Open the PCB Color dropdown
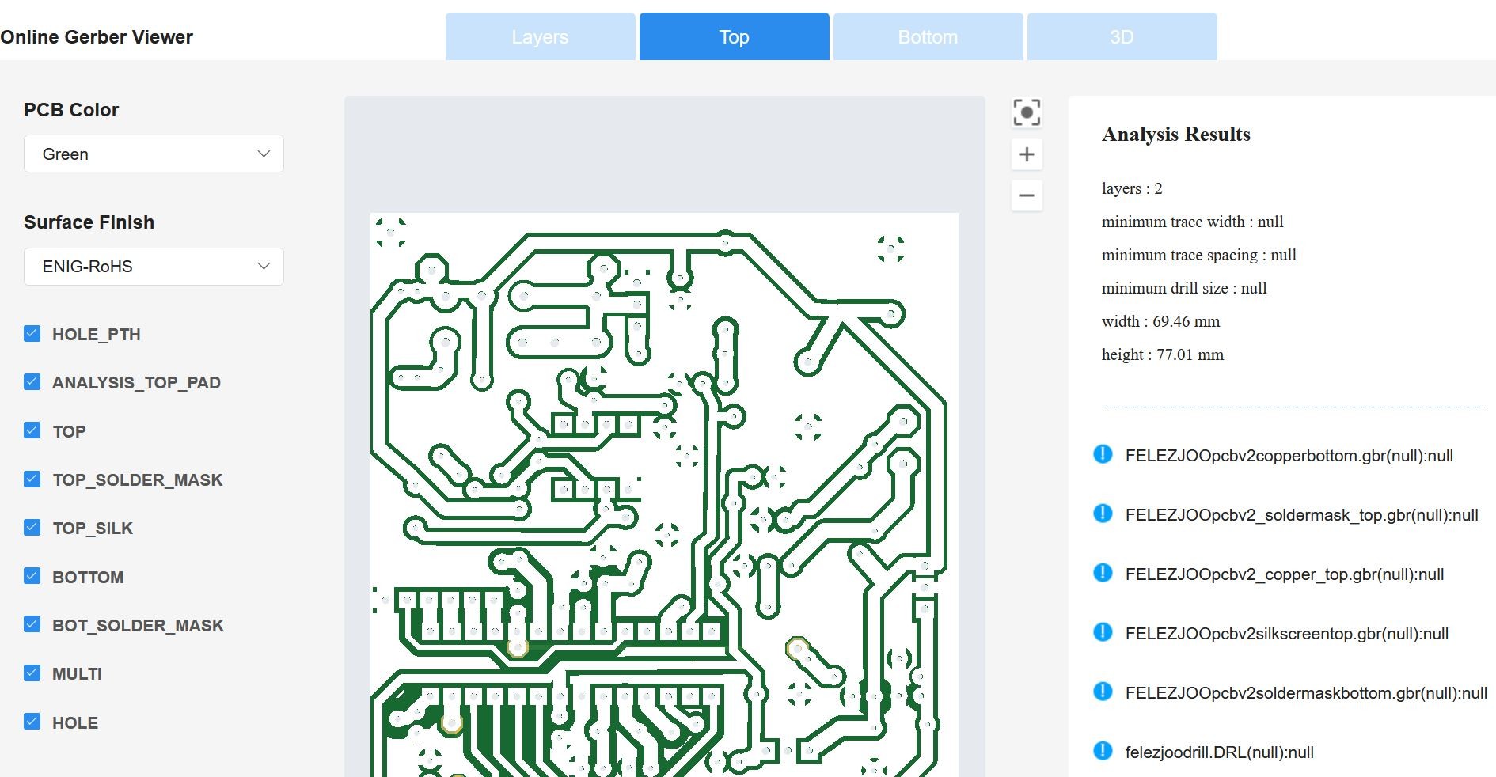Viewport: 1496px width, 777px height. (x=154, y=154)
